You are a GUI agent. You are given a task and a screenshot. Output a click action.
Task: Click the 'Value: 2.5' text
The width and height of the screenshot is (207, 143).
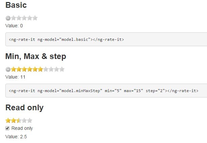(x=16, y=137)
